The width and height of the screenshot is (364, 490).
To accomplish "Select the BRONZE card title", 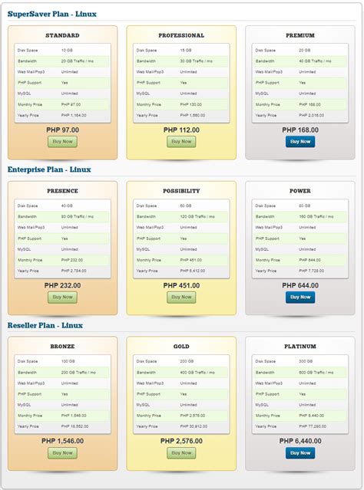I will pyautogui.click(x=63, y=347).
